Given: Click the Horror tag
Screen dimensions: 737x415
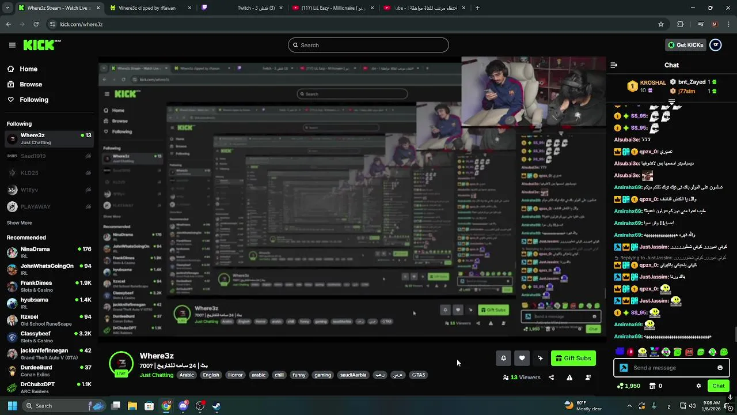Looking at the screenshot, I should [x=235, y=375].
